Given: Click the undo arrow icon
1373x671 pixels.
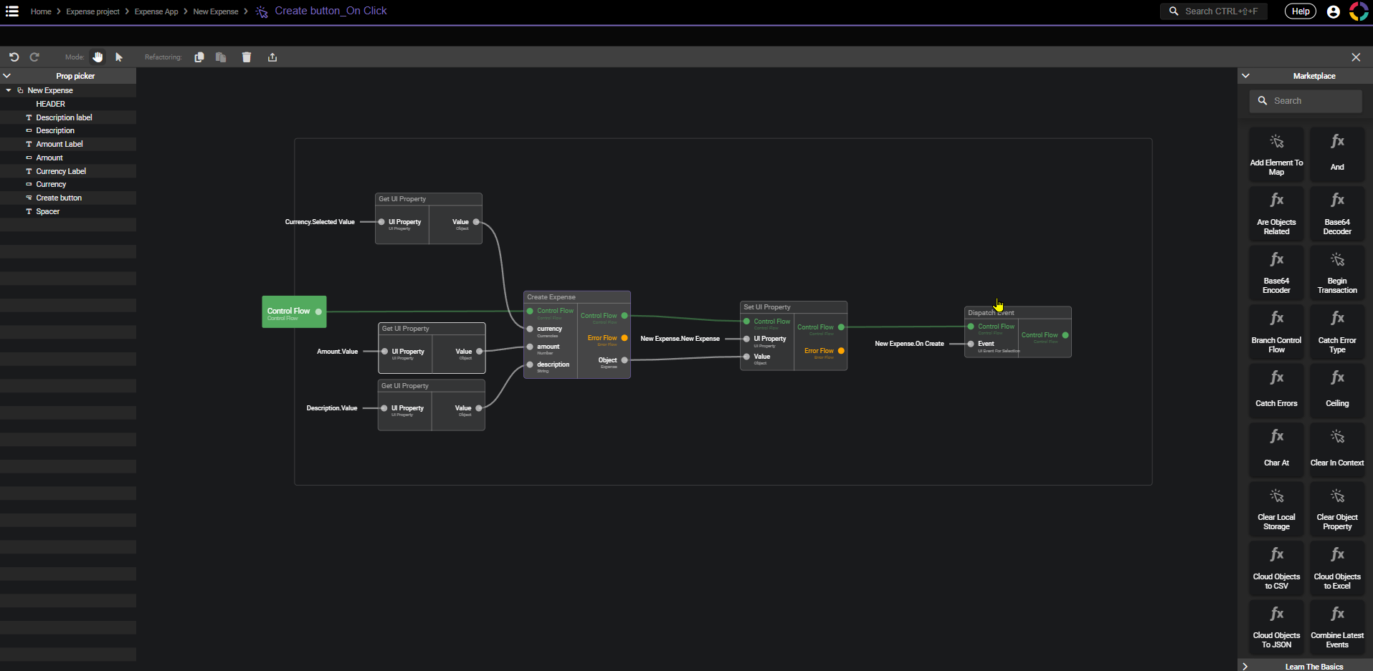Looking at the screenshot, I should 13,57.
